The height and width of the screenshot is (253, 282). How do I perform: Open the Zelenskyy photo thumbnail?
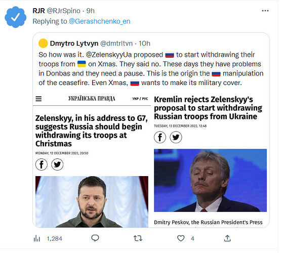click(x=92, y=202)
